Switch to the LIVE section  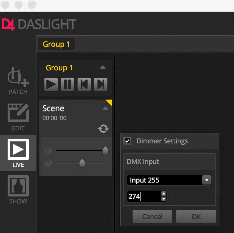pyautogui.click(x=18, y=153)
